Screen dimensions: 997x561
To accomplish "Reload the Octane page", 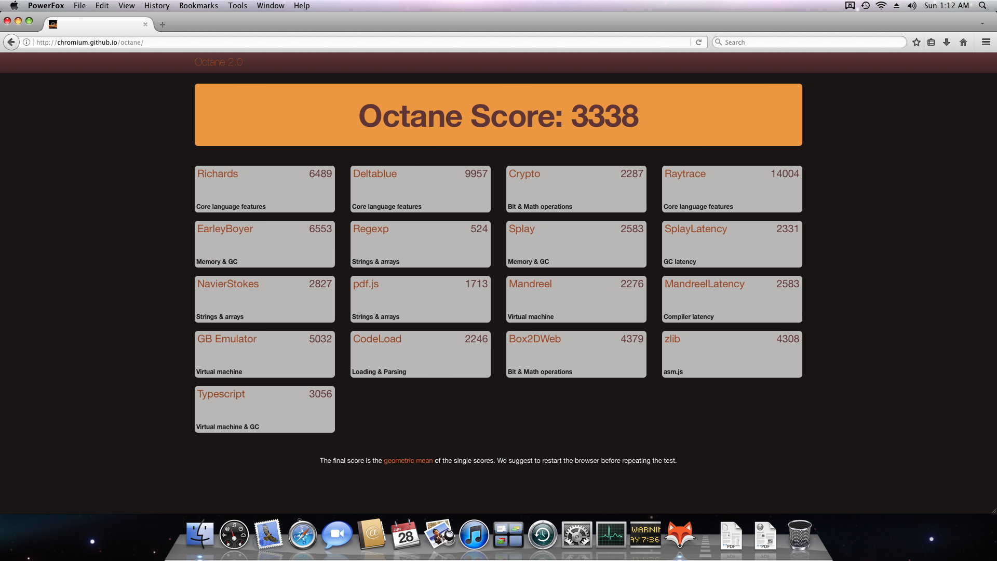I will click(x=698, y=42).
